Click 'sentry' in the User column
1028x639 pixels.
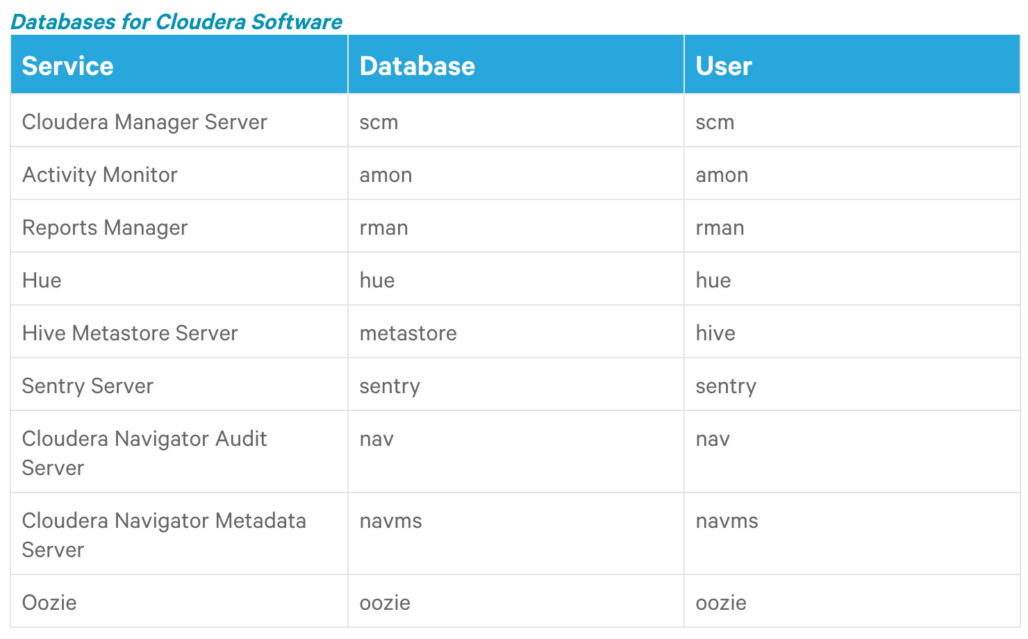726,386
